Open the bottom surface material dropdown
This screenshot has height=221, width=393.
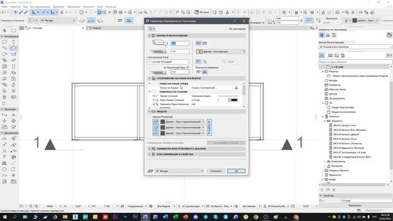[x=182, y=133]
